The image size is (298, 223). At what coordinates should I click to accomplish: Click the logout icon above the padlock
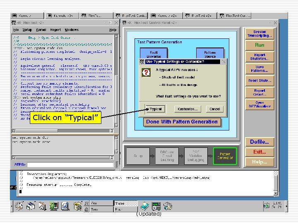coord(86,203)
